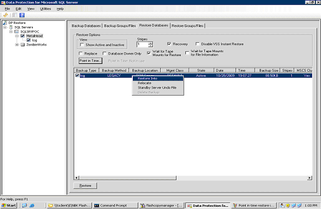Sort by Backup Type column header
Image resolution: width=321 pixels, height=209 pixels.
[87, 71]
